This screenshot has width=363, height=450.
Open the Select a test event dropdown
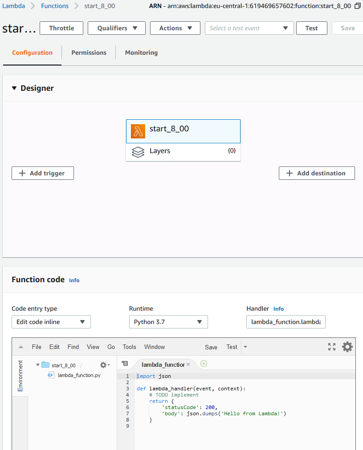pos(249,28)
